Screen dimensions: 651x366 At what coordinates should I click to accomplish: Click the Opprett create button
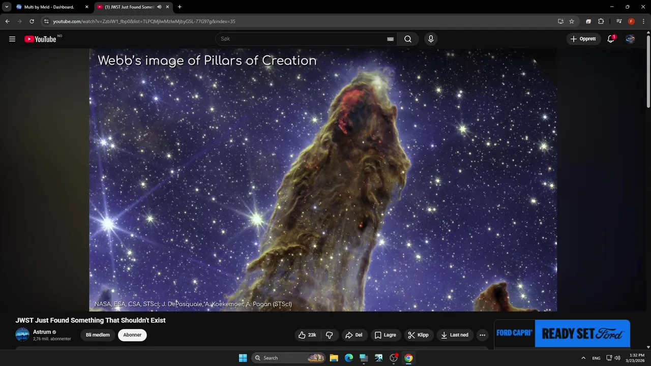[x=583, y=39]
